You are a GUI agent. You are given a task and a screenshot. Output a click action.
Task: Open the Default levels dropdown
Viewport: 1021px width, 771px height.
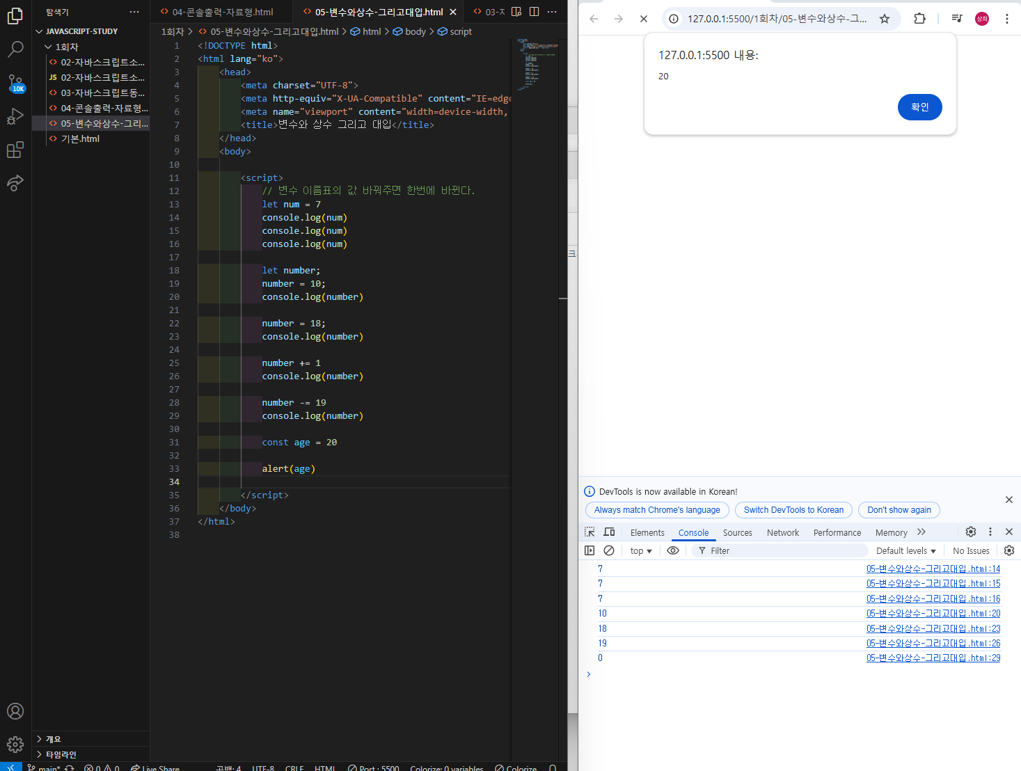click(x=905, y=550)
